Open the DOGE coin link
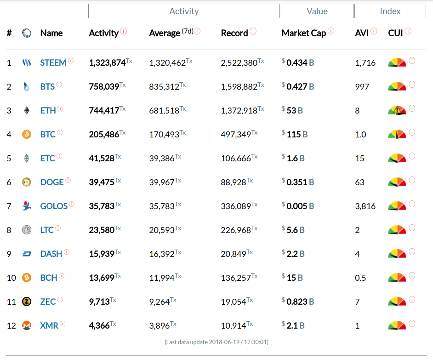 click(x=52, y=182)
